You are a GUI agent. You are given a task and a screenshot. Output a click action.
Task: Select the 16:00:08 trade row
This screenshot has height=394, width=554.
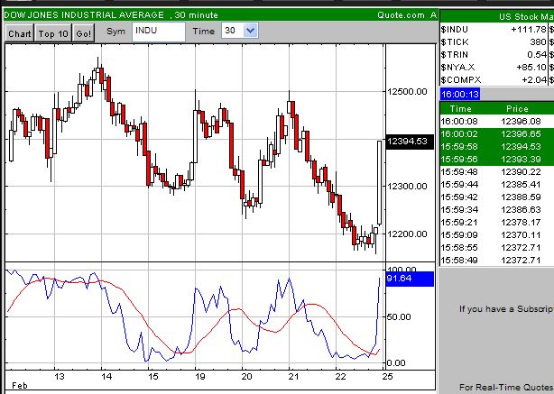tap(496, 121)
